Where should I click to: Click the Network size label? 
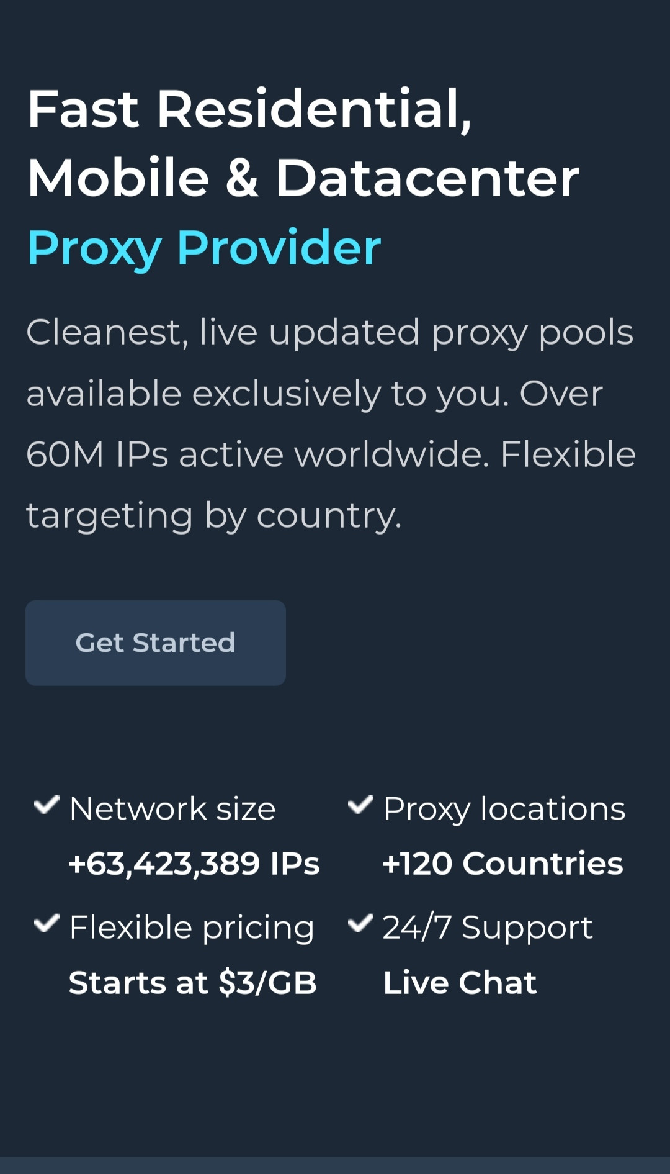pos(172,809)
